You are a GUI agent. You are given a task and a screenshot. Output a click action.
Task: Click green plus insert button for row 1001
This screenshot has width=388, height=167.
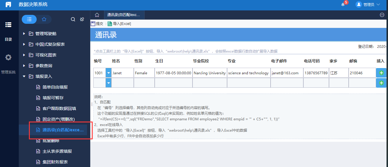[381, 73]
